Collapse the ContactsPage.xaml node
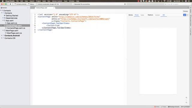 [x=3, y=25]
